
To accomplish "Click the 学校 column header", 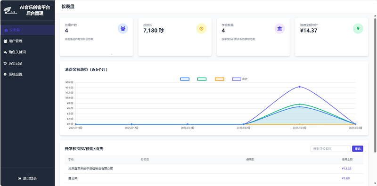I will point(71,159).
